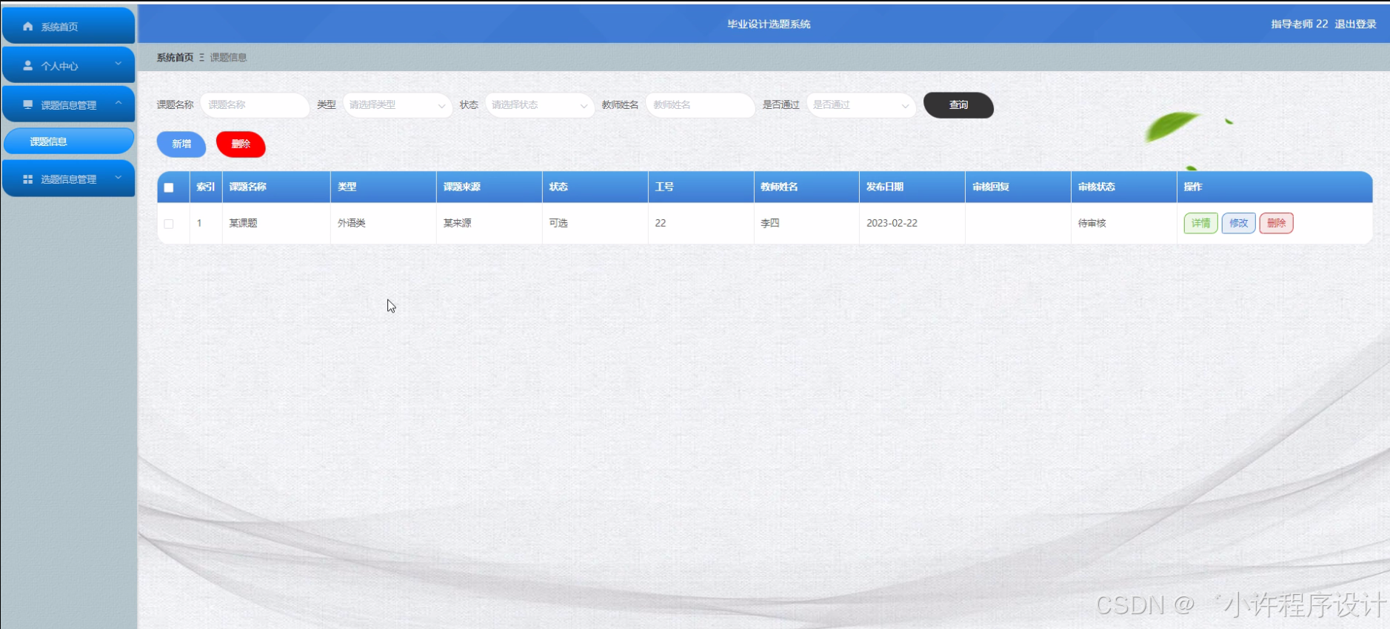1390x629 pixels.
Task: Collapse the 课题信息管理 menu chevron
Action: coord(118,104)
